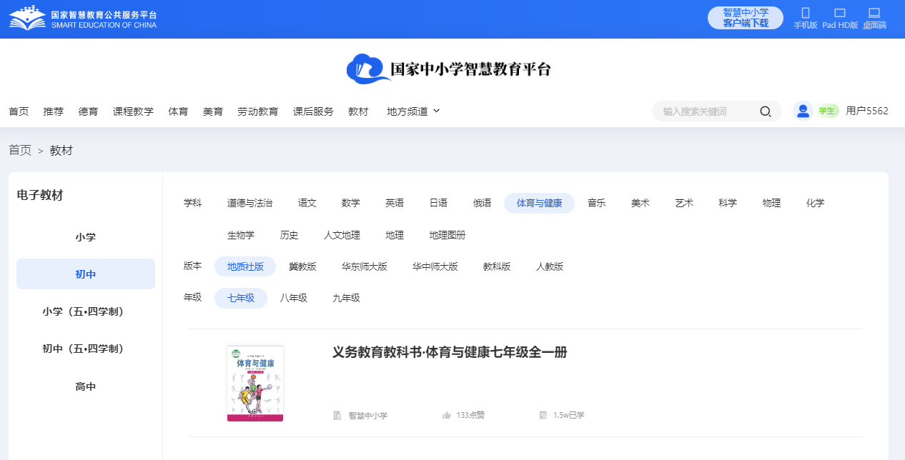
Task: Open the Pad HD版 tablet icon
Action: (840, 13)
